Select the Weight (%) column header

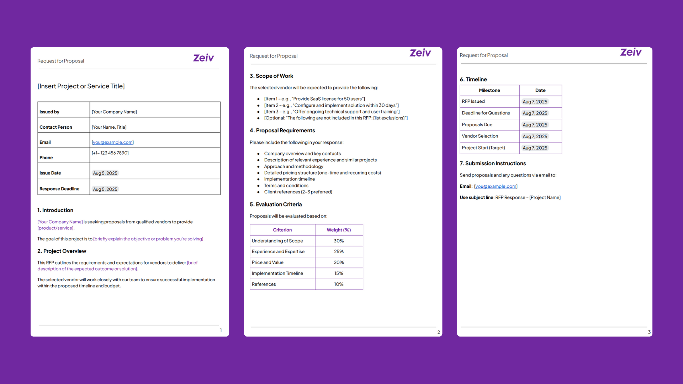(339, 230)
